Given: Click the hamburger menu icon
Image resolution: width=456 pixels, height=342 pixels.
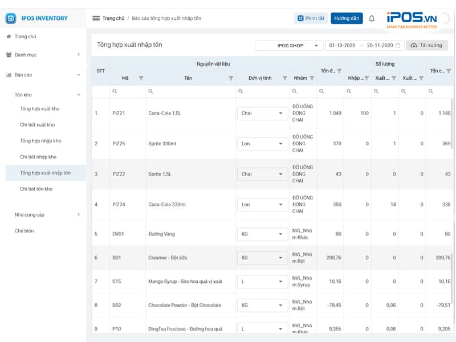Looking at the screenshot, I should point(96,18).
